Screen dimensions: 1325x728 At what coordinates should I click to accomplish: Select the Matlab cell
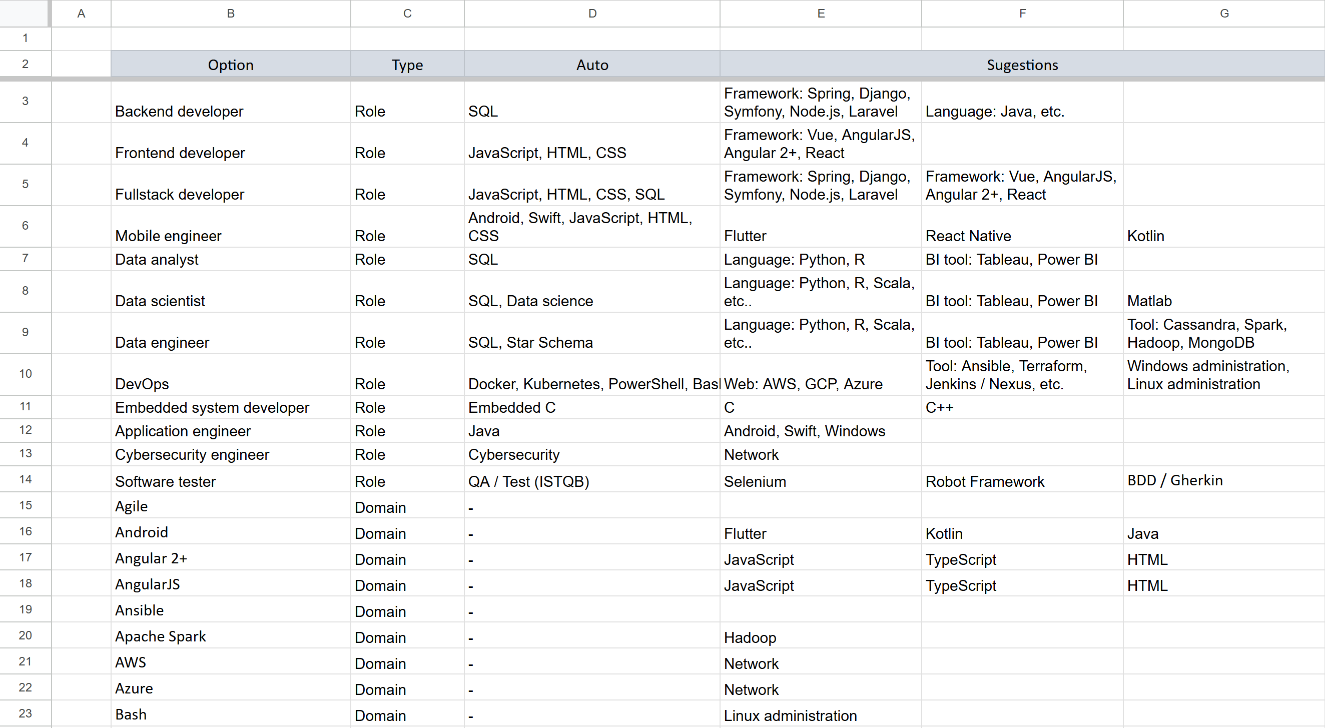point(1224,292)
